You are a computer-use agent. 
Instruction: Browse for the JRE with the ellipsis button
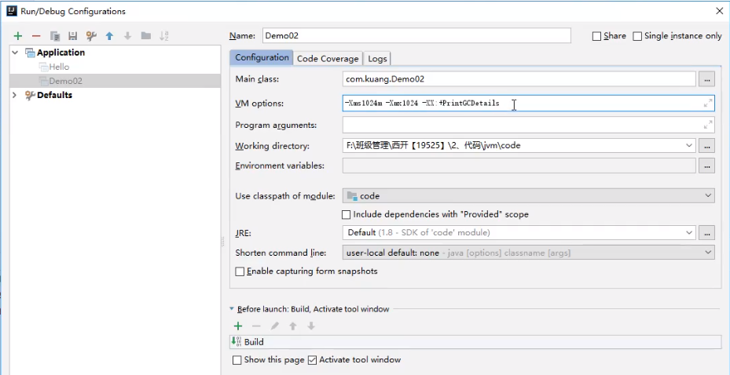706,233
